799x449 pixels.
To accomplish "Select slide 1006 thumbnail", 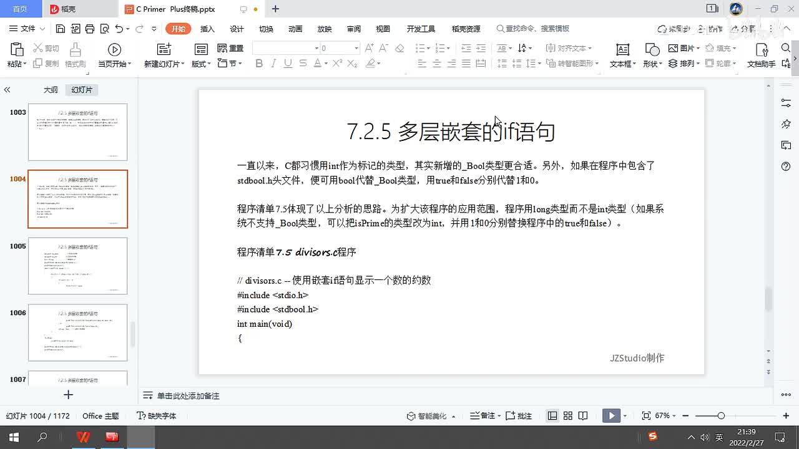I will point(77,332).
